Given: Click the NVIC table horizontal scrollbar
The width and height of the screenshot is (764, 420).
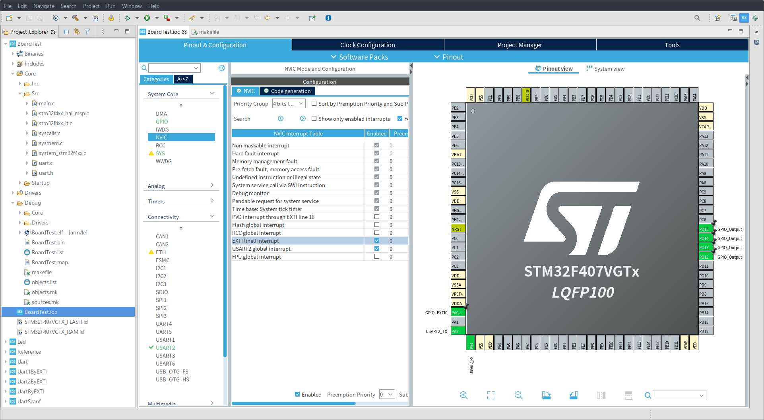Looking at the screenshot, I should 293,403.
